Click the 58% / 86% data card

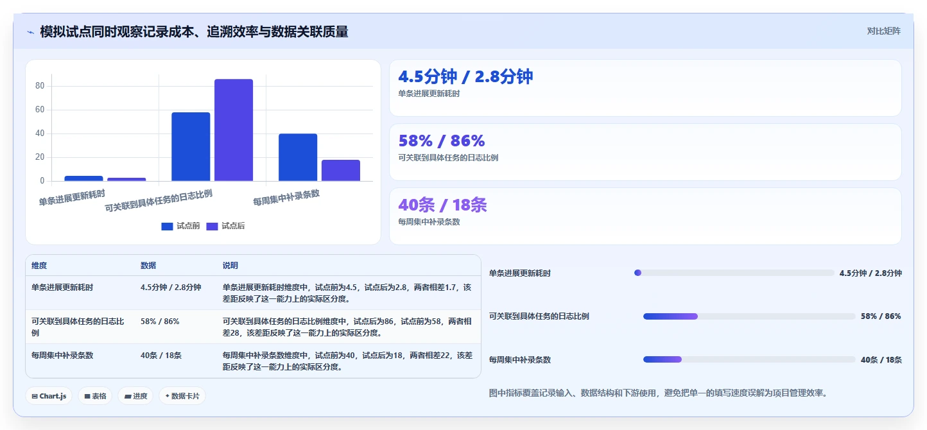coord(645,152)
